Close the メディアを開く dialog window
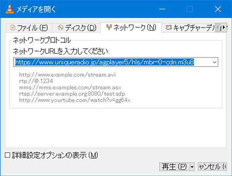 218,9
